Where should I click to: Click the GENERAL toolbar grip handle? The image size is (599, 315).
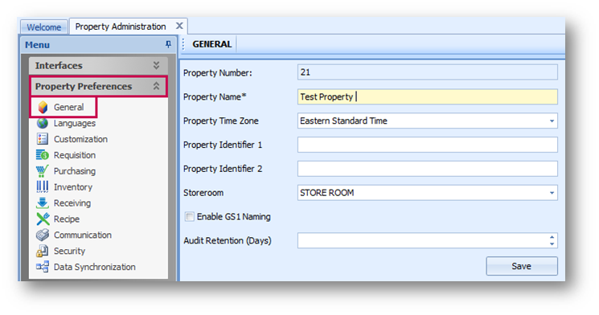183,44
